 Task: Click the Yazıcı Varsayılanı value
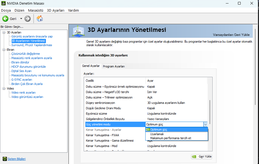point(158,119)
